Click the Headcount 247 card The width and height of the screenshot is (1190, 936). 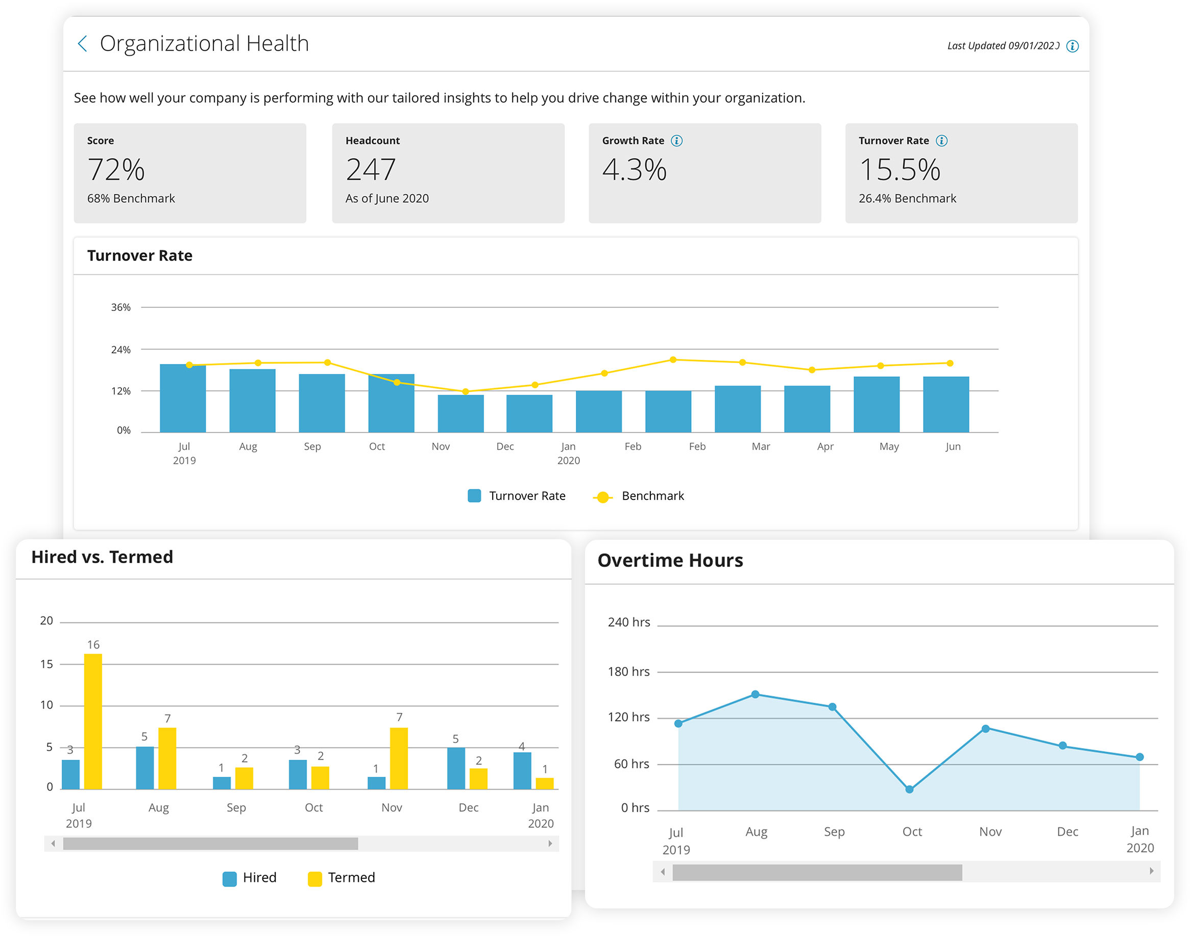pos(448,173)
